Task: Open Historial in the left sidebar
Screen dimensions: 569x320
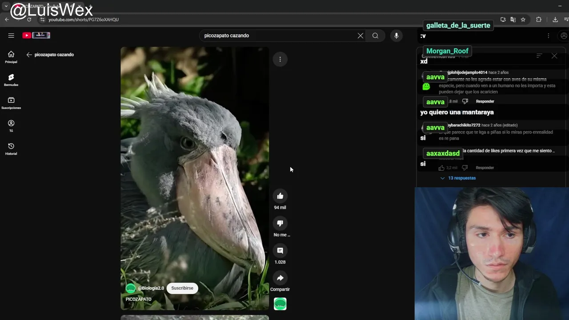Action: click(x=11, y=149)
